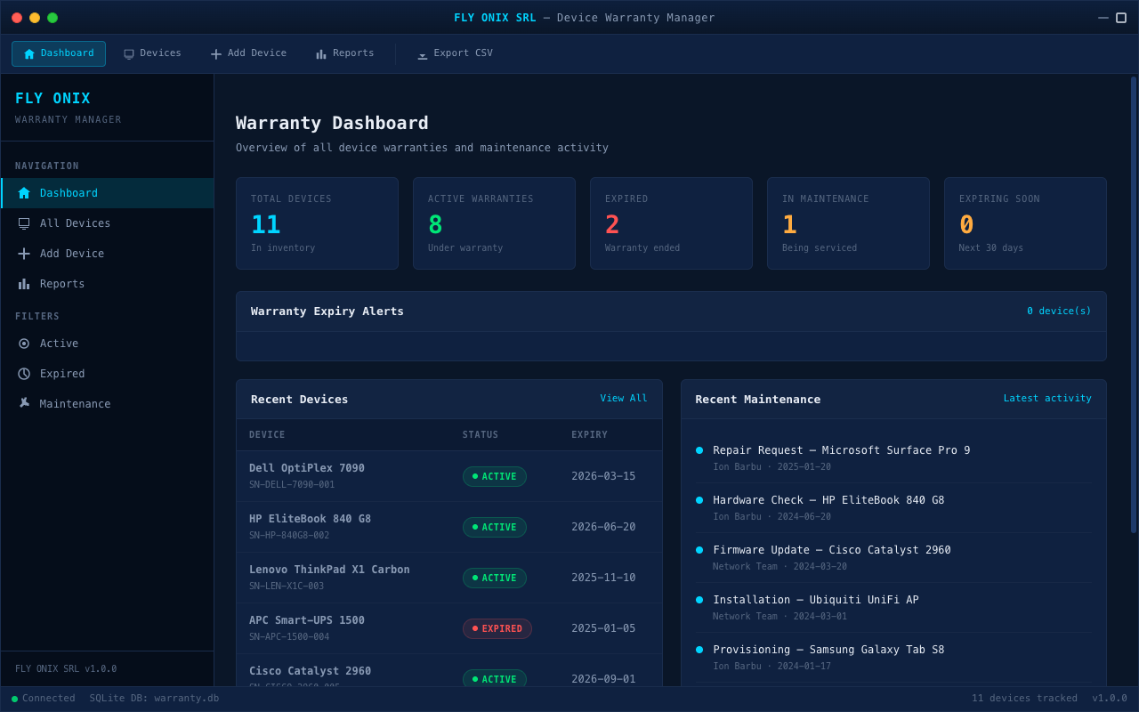Toggle the Expired filter
This screenshot has height=712, width=1139.
(61, 373)
